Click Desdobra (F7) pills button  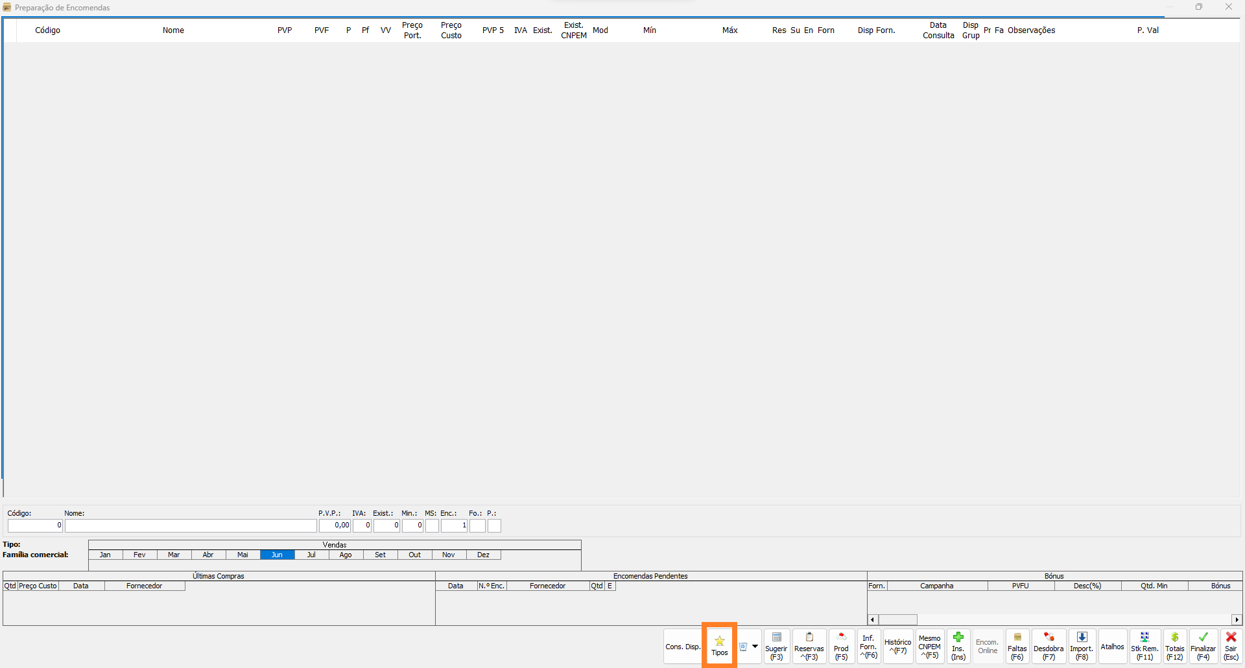click(1049, 646)
